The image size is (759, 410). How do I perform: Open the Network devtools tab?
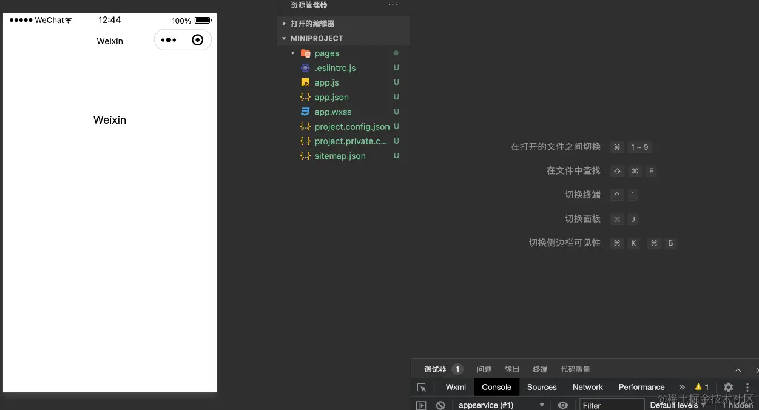point(588,387)
